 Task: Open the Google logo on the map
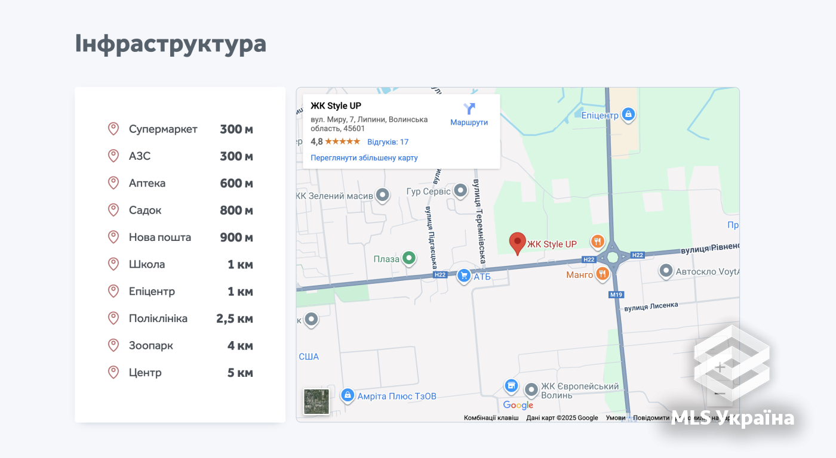[518, 406]
